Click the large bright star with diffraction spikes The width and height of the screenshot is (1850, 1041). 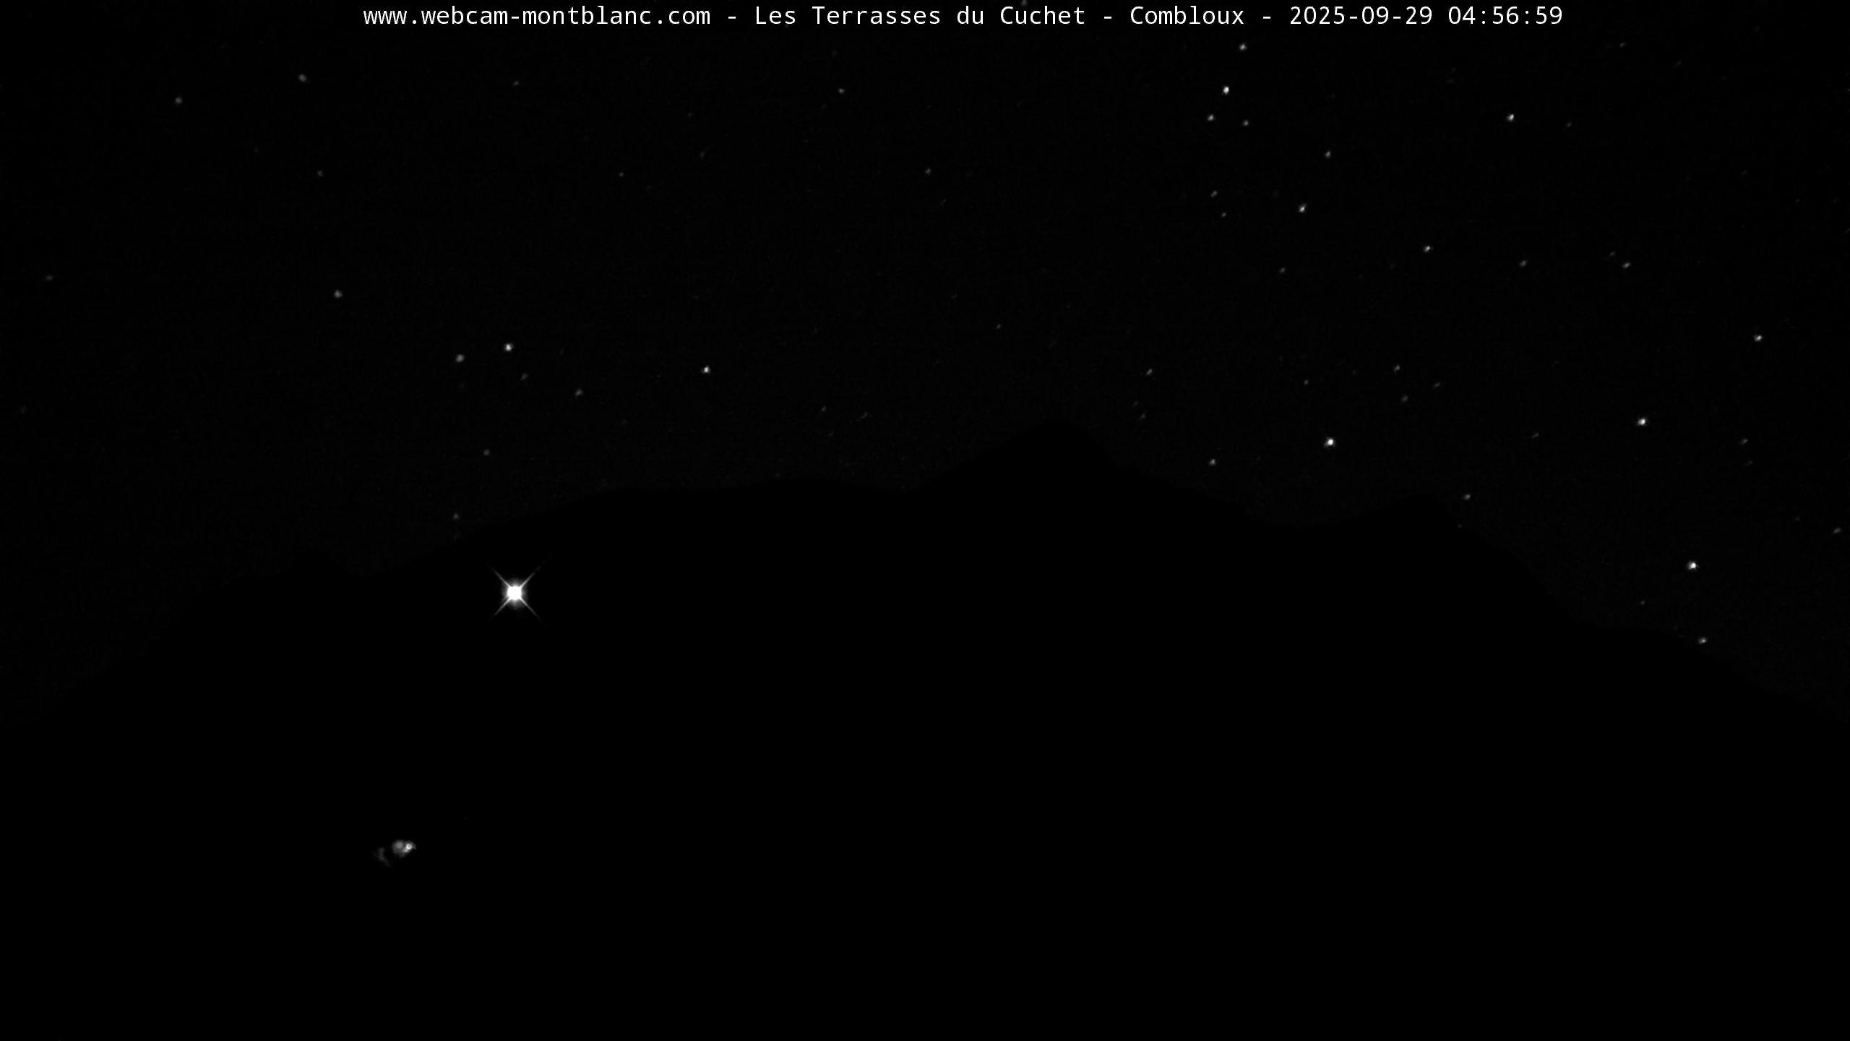coord(515,593)
